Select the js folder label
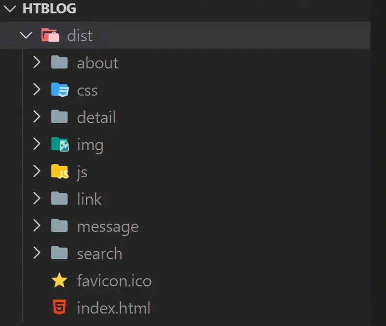 [82, 172]
